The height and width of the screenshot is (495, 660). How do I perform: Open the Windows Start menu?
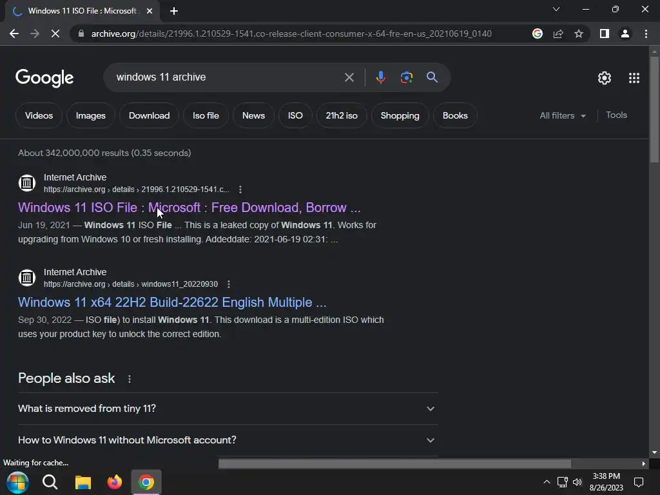click(x=17, y=482)
